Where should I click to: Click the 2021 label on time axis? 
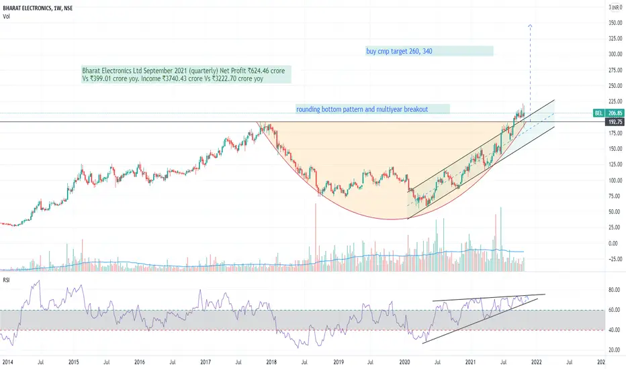pos(470,362)
